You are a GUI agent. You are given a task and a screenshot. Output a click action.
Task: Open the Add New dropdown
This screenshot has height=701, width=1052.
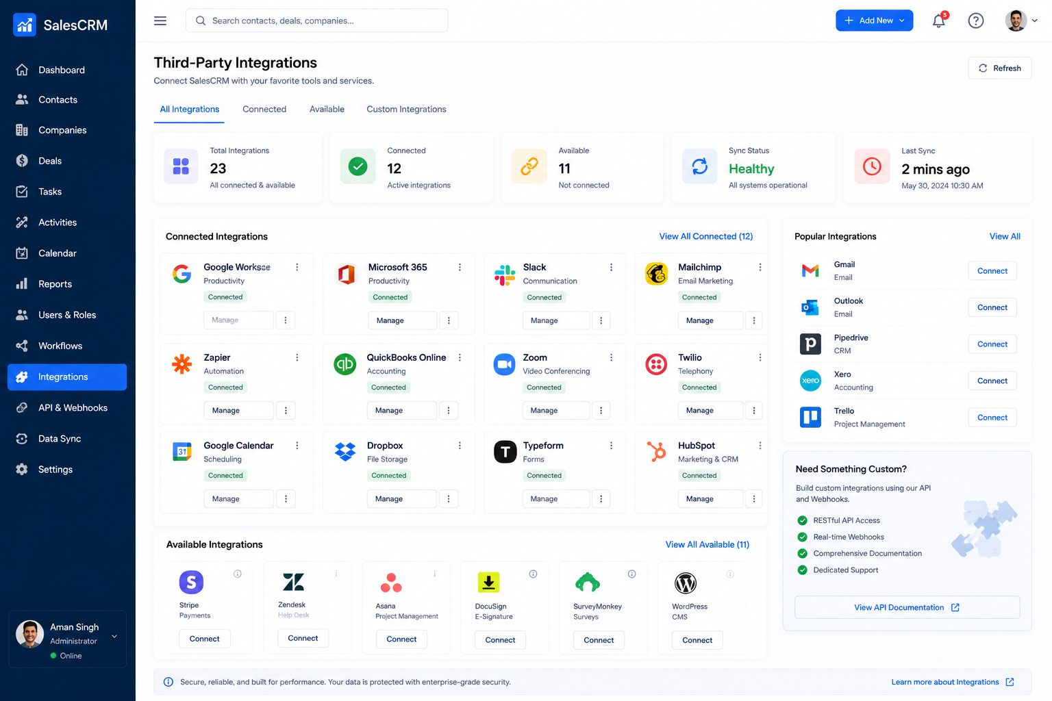[874, 21]
